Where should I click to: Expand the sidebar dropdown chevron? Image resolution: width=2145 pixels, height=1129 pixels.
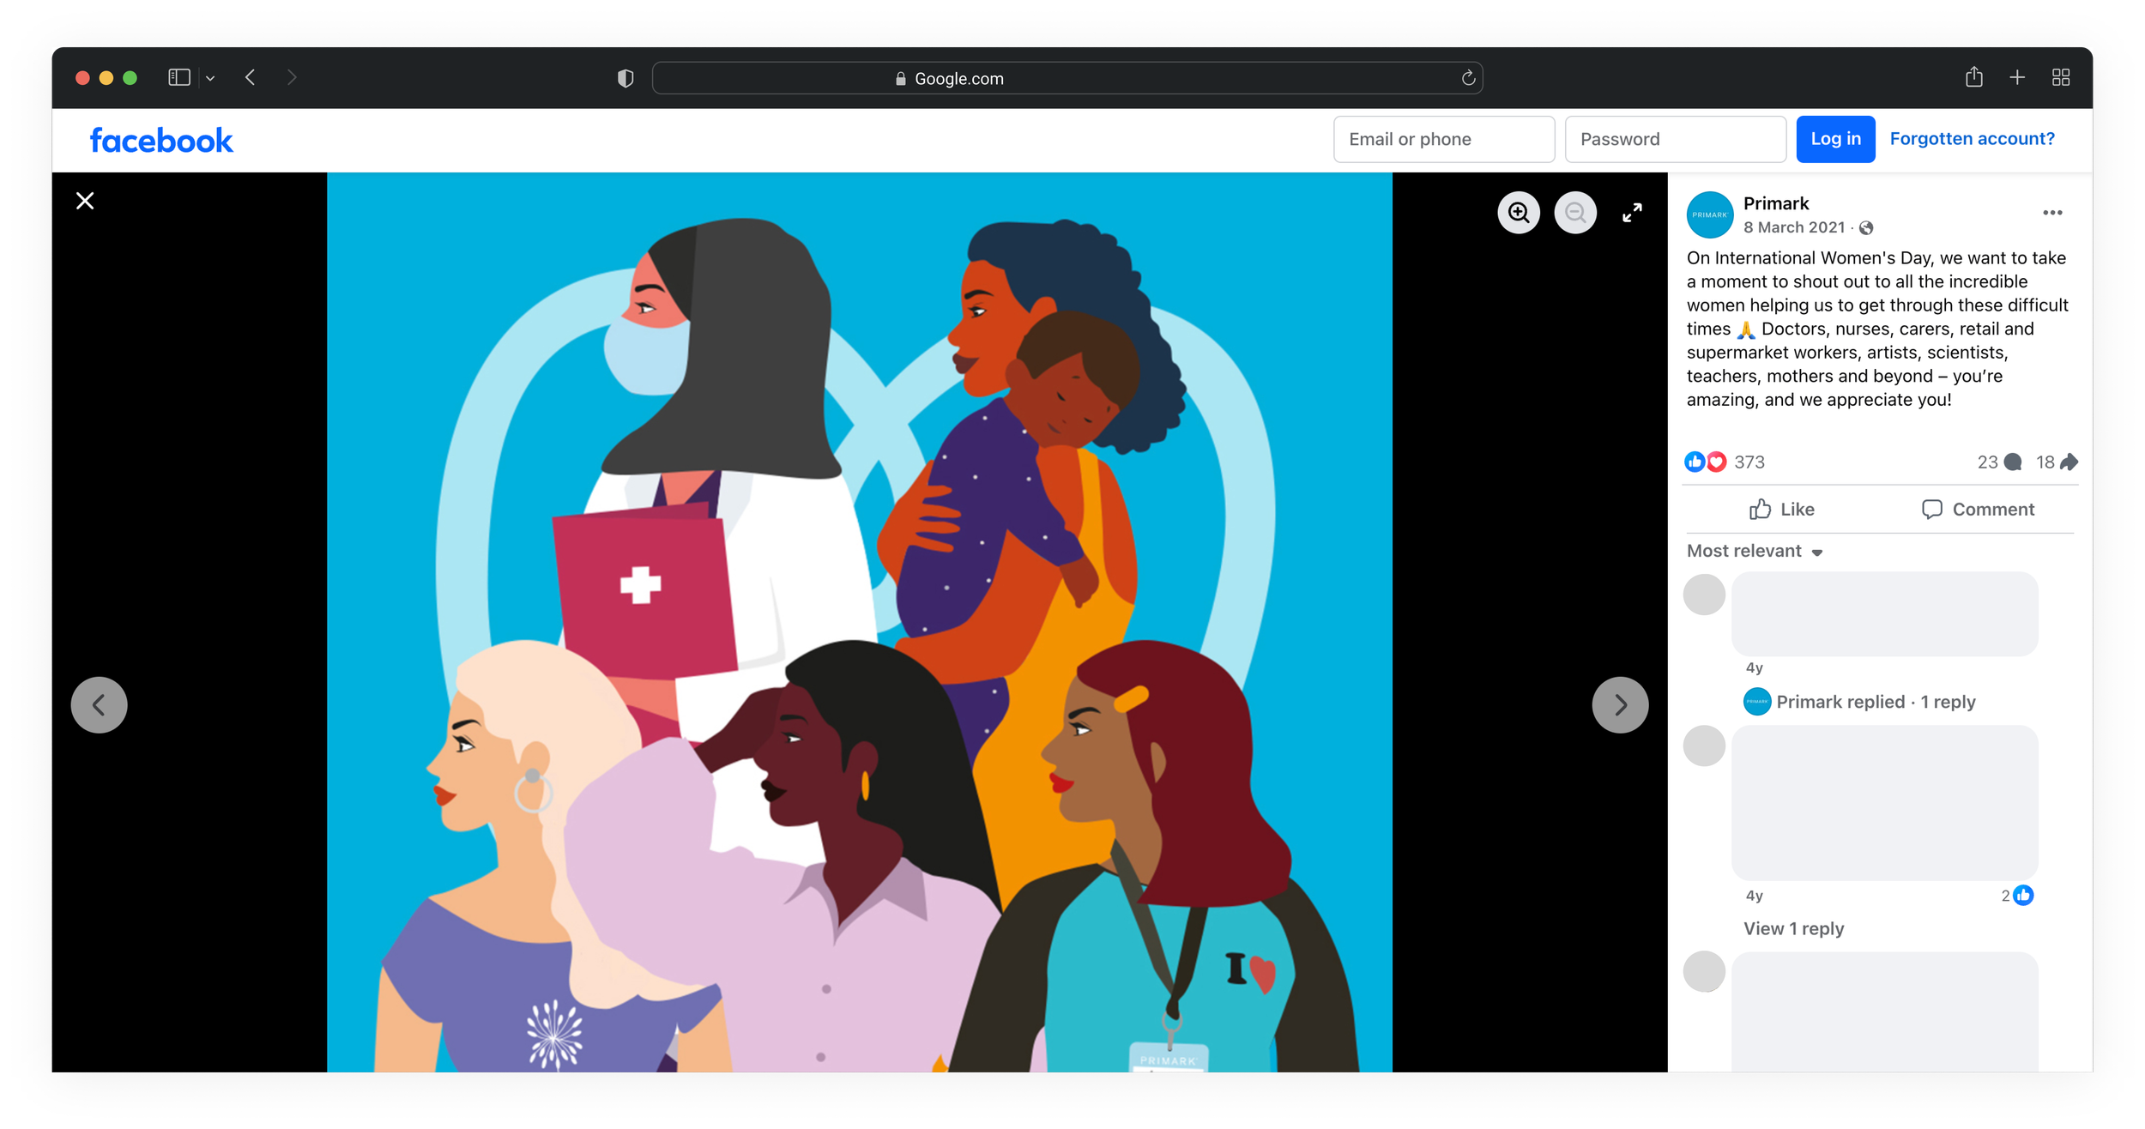click(x=210, y=78)
